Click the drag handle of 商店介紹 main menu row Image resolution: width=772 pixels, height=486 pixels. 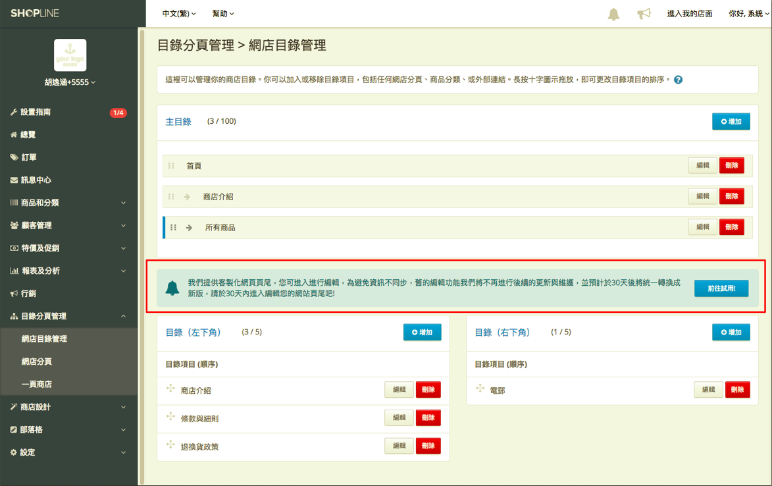pyautogui.click(x=171, y=196)
